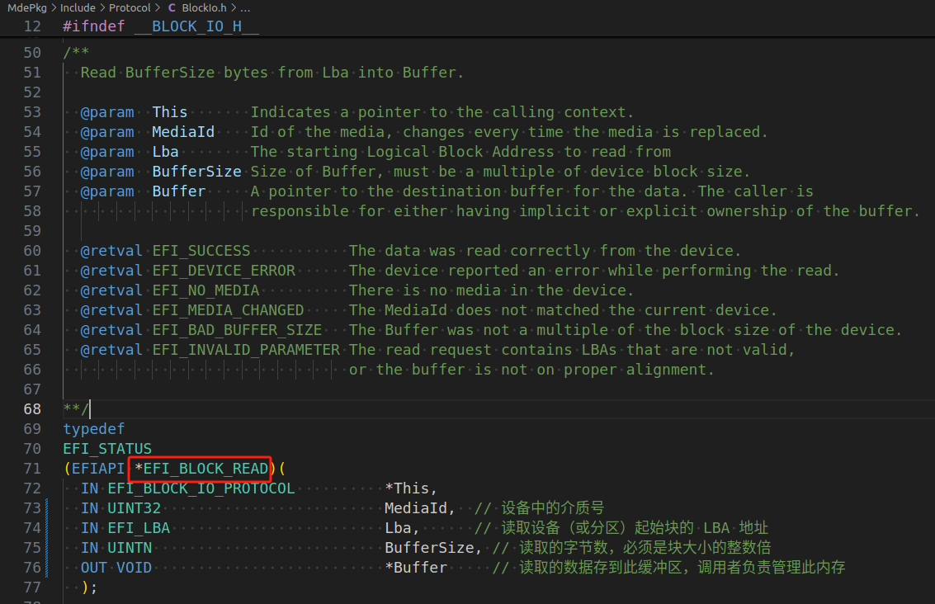
Task: Click 'Read BufferSize bytes from Lba' comment
Action: [x=272, y=72]
